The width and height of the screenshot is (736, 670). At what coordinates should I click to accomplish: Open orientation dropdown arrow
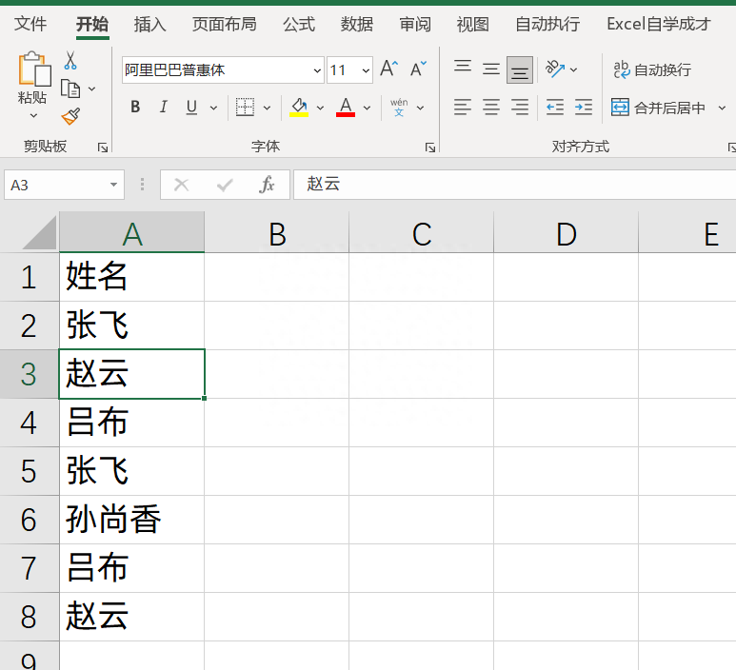(573, 69)
